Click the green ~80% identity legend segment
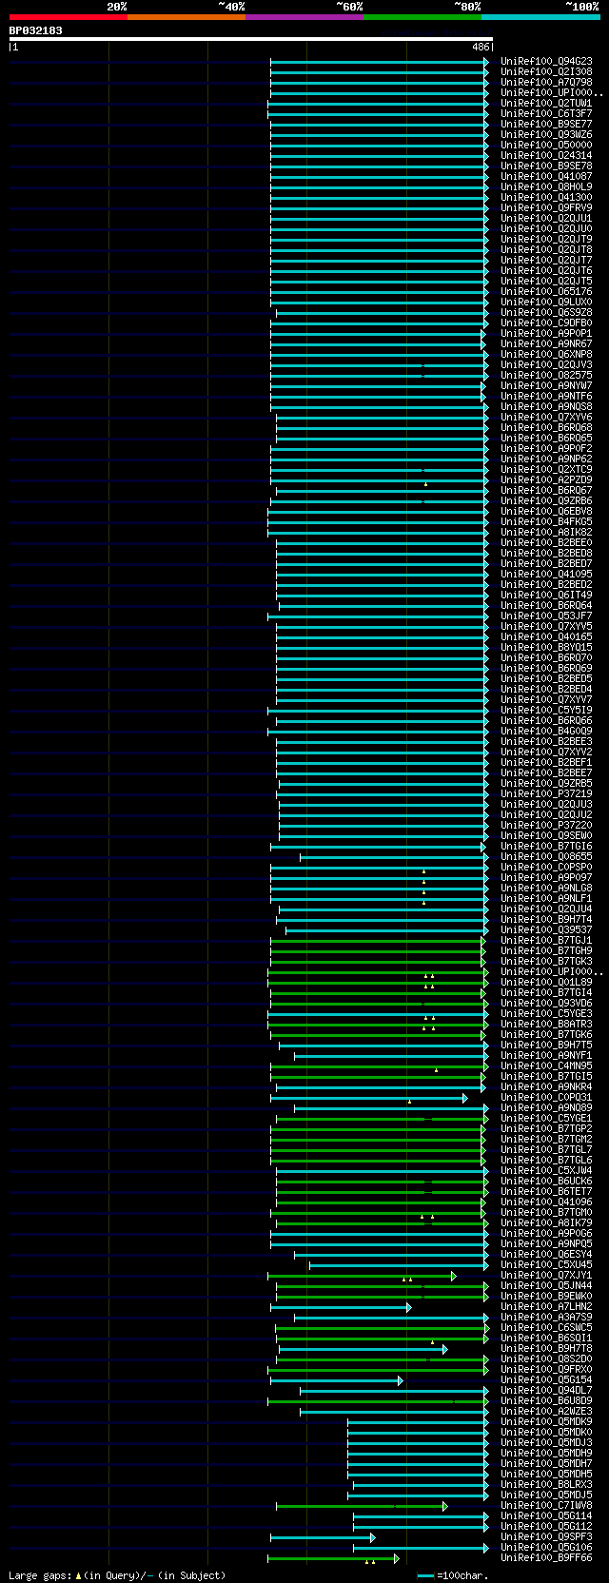Screen dimensions: 609x1583 point(422,17)
